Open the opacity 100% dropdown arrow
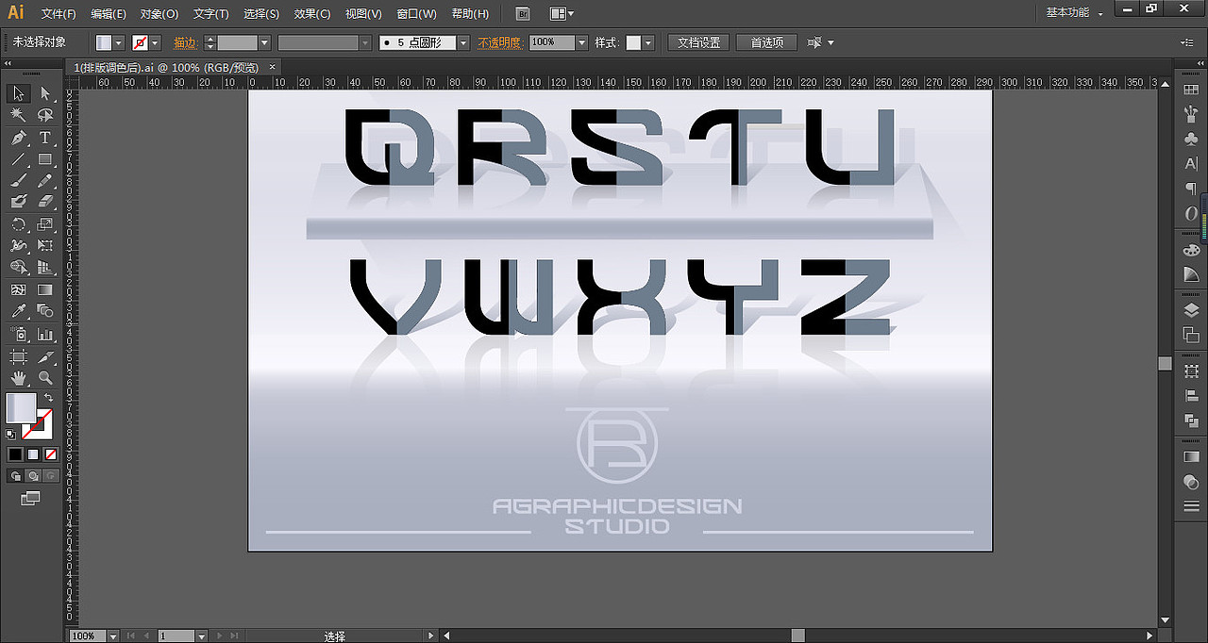 coord(582,42)
